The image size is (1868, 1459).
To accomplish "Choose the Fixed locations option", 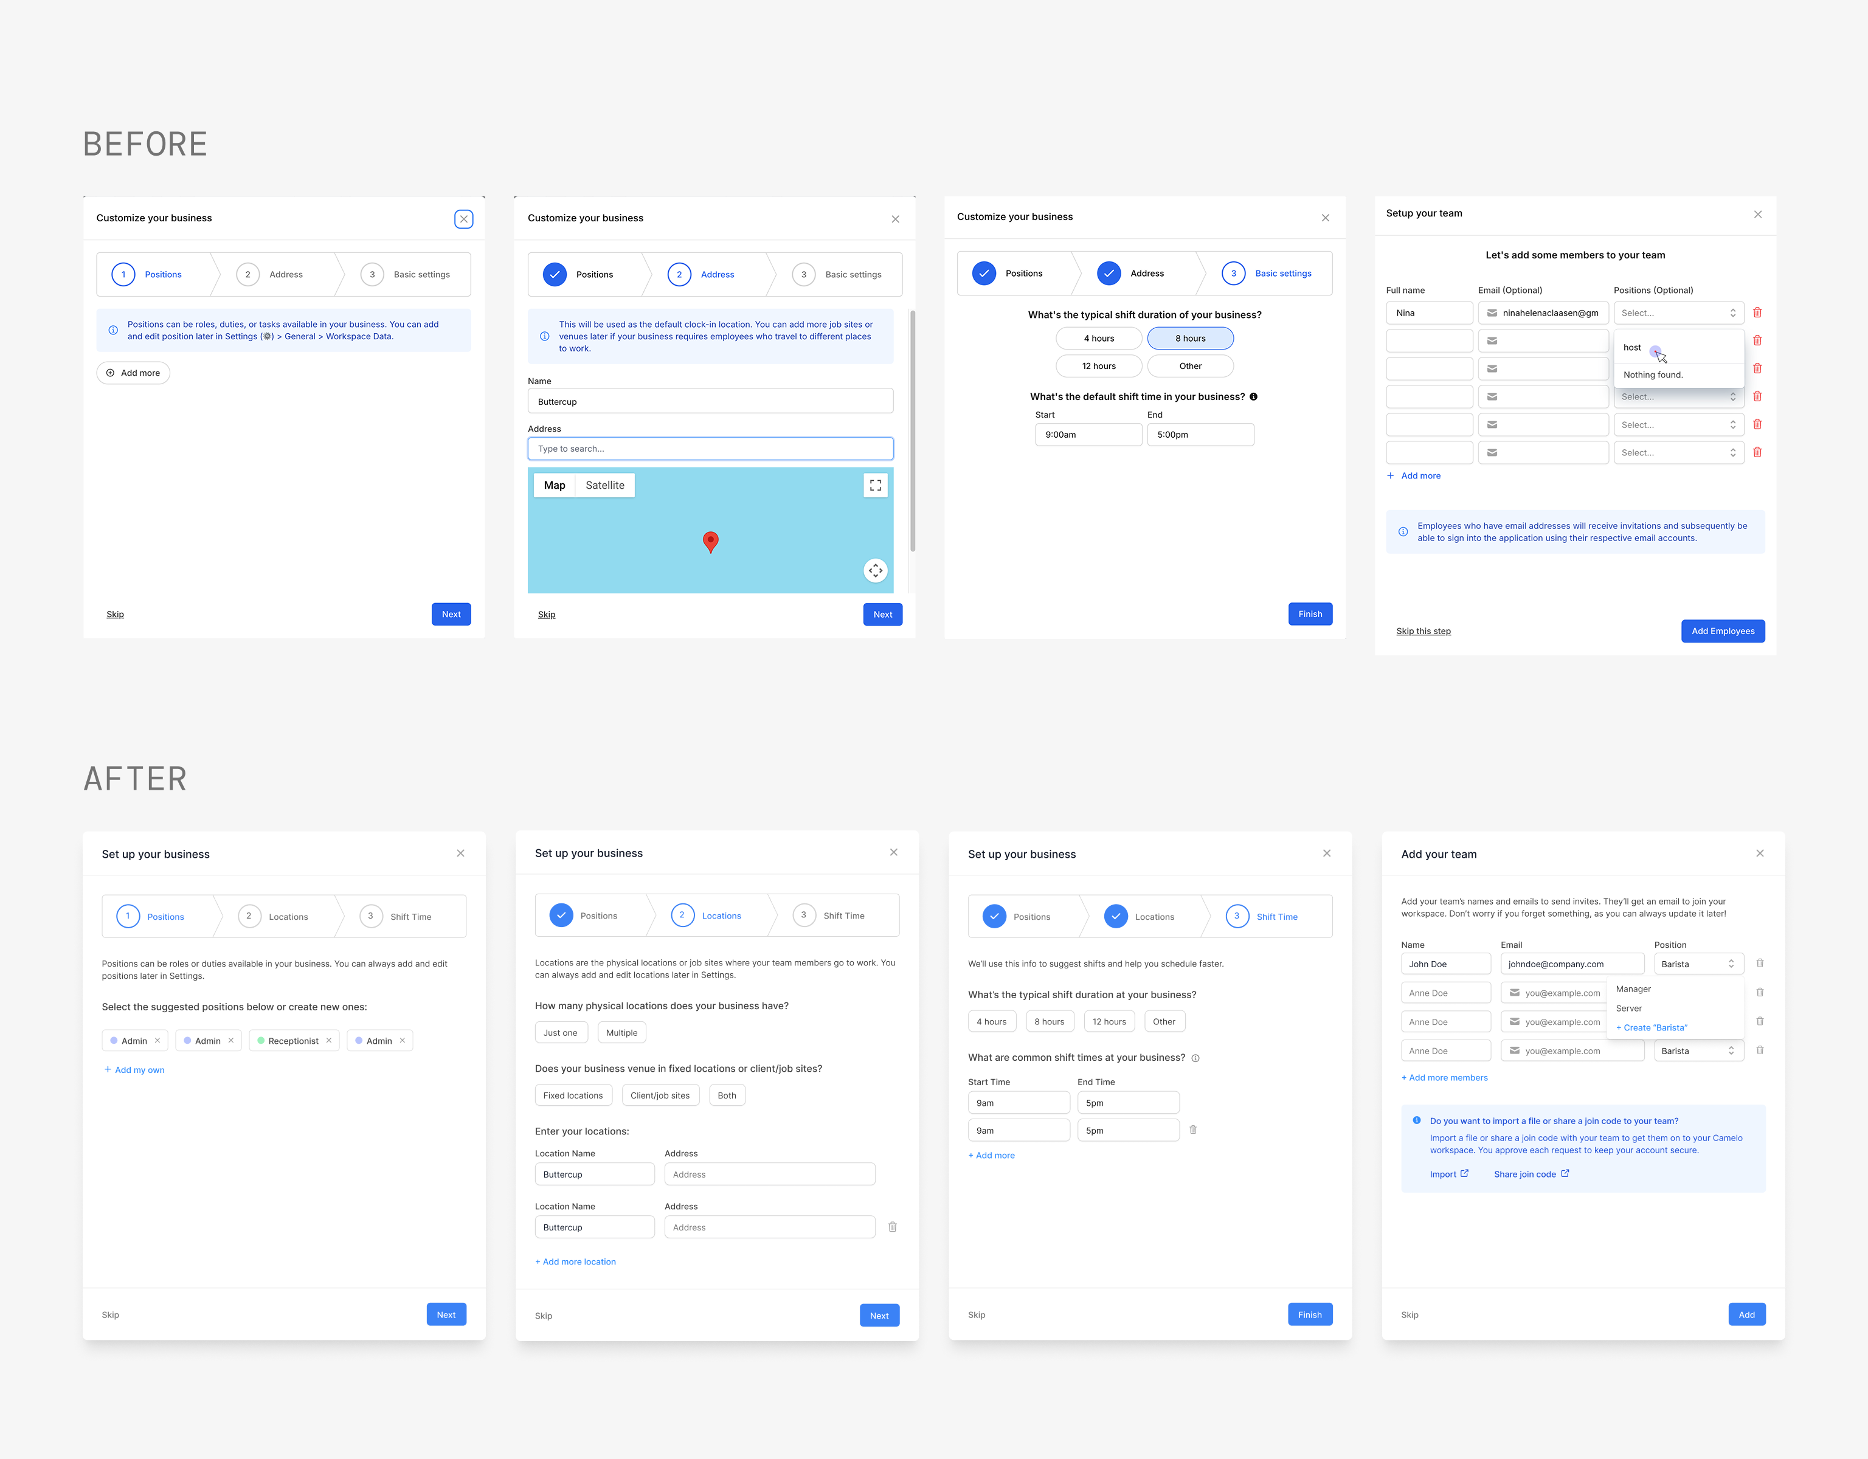I will click(x=573, y=1095).
